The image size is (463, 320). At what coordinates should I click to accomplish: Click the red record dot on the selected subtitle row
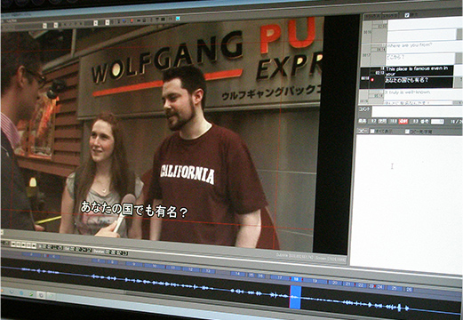coord(372,80)
